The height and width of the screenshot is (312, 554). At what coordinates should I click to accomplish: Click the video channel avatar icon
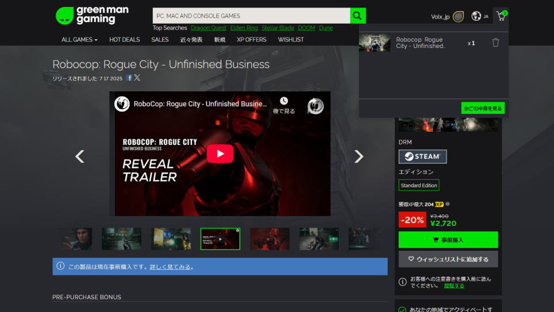click(122, 104)
